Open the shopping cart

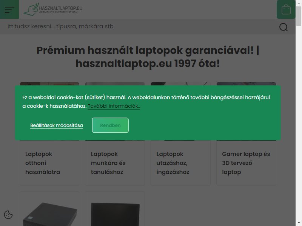coord(286,9)
